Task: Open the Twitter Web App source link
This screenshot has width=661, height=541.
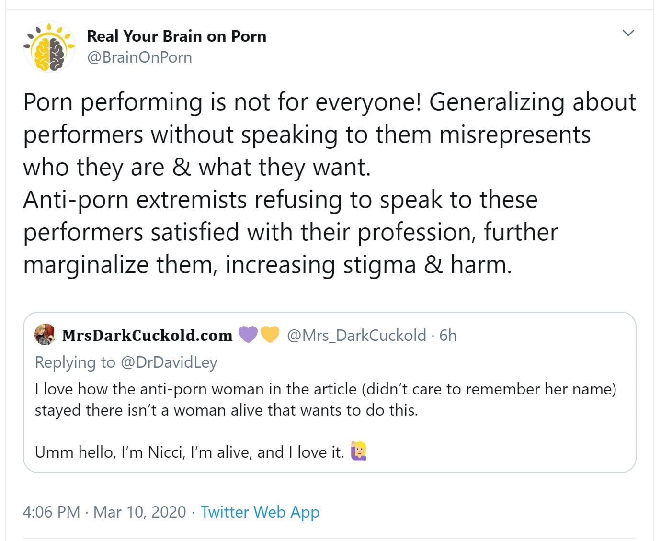Action: [260, 512]
